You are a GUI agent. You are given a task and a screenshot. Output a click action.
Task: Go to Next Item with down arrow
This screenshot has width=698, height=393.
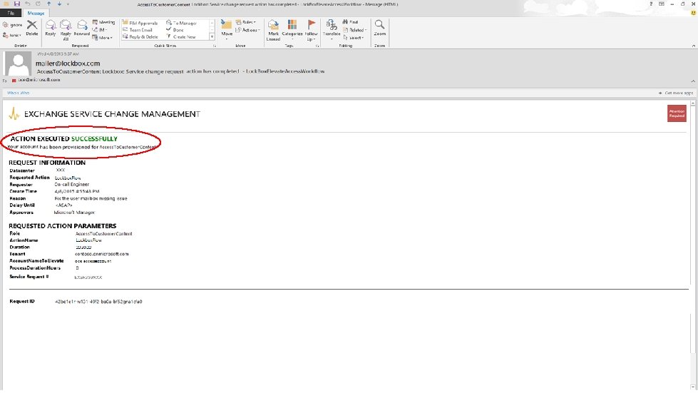[x=59, y=4]
